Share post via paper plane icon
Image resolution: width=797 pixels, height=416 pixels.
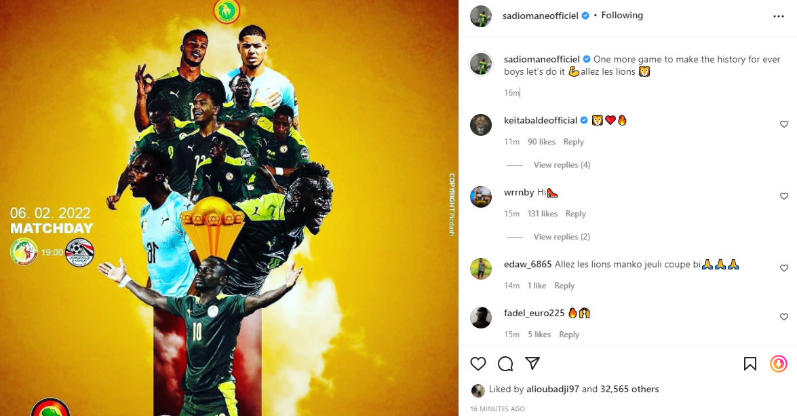click(532, 363)
